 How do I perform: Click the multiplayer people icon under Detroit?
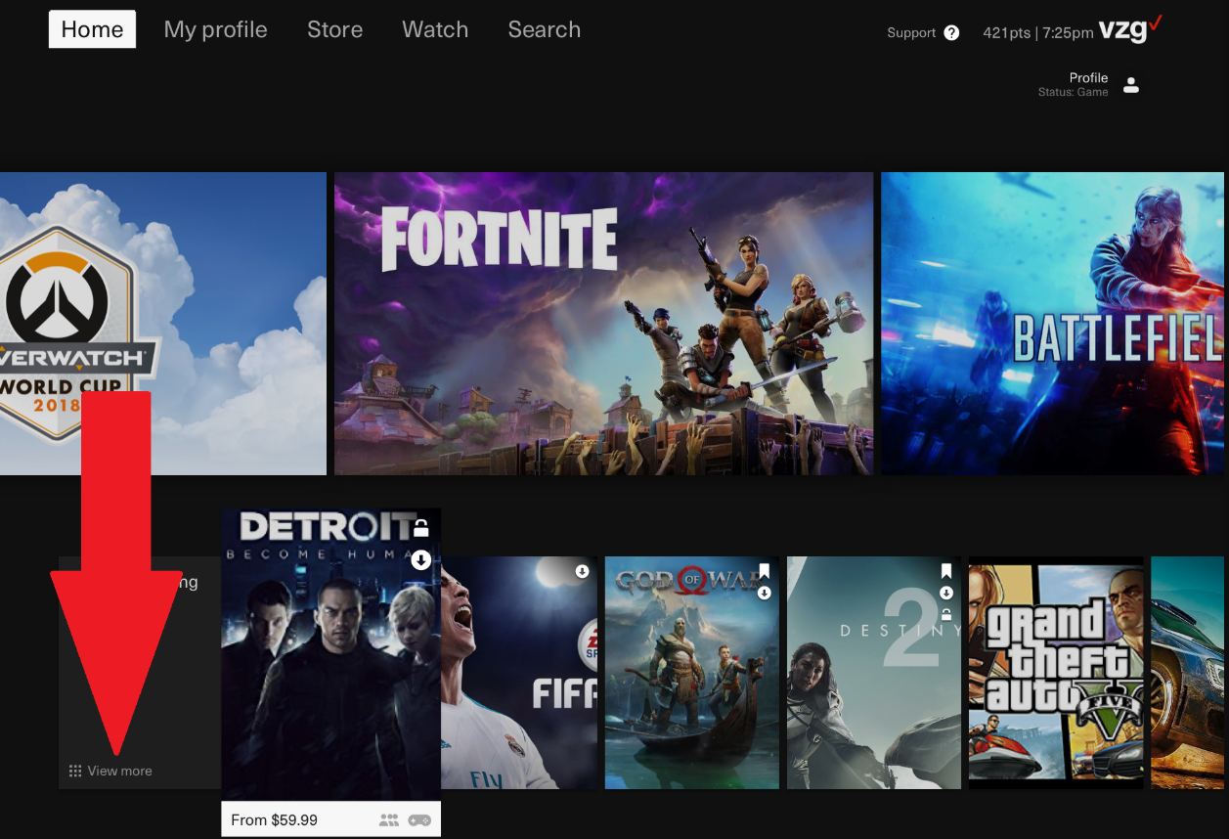pos(389,820)
